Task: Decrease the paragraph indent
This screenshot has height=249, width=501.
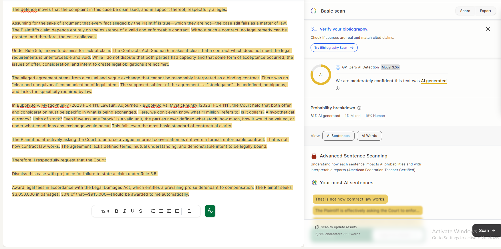Action: pyautogui.click(x=169, y=211)
